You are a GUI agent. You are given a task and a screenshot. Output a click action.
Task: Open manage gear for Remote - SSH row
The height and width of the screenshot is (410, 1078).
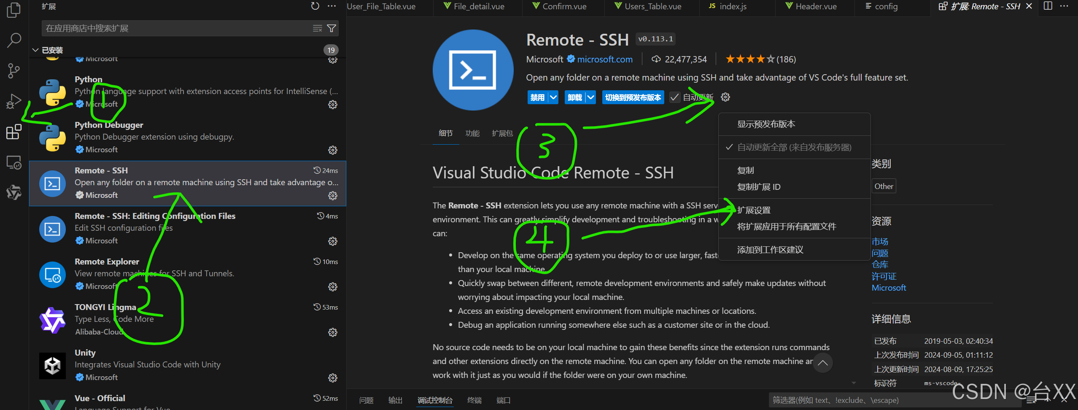coord(333,196)
